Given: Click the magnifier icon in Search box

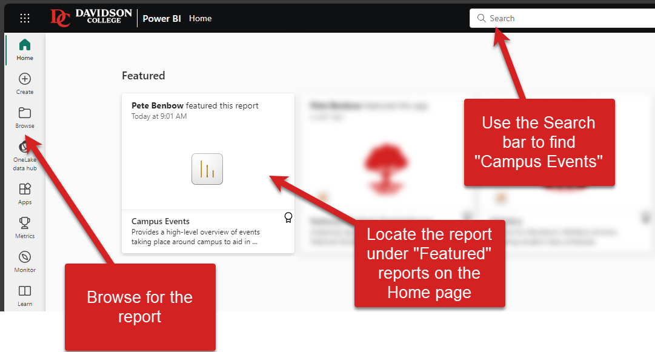Looking at the screenshot, I should point(481,18).
